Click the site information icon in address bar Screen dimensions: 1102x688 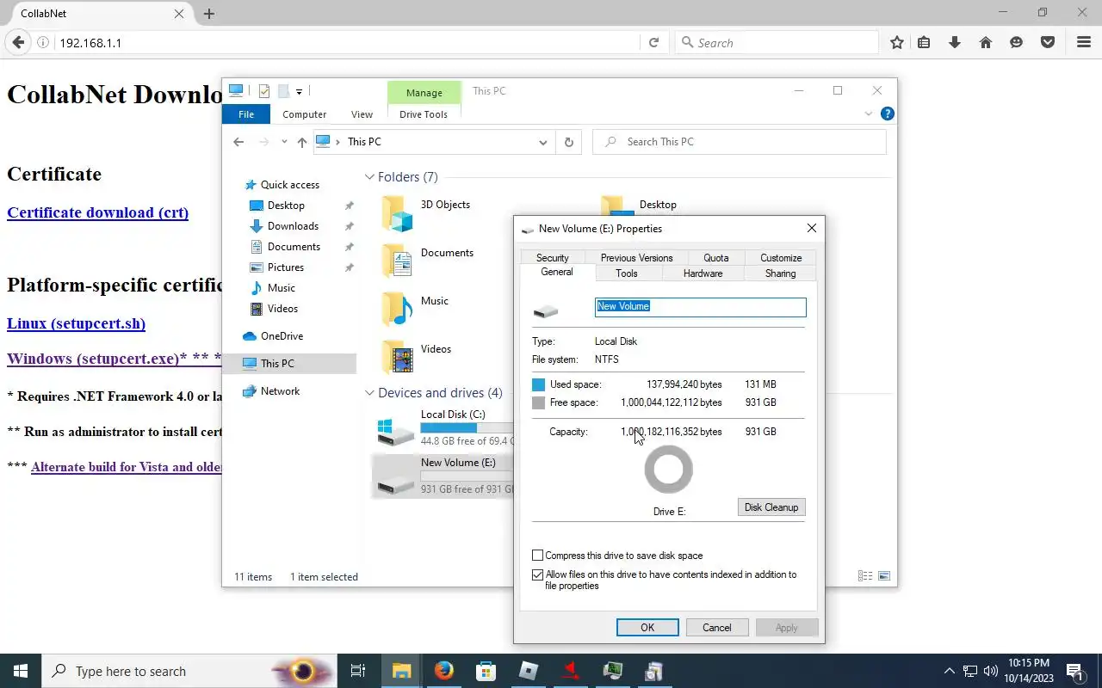(x=43, y=42)
